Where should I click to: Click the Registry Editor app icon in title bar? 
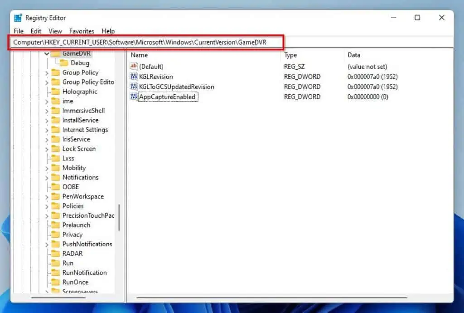(18, 18)
